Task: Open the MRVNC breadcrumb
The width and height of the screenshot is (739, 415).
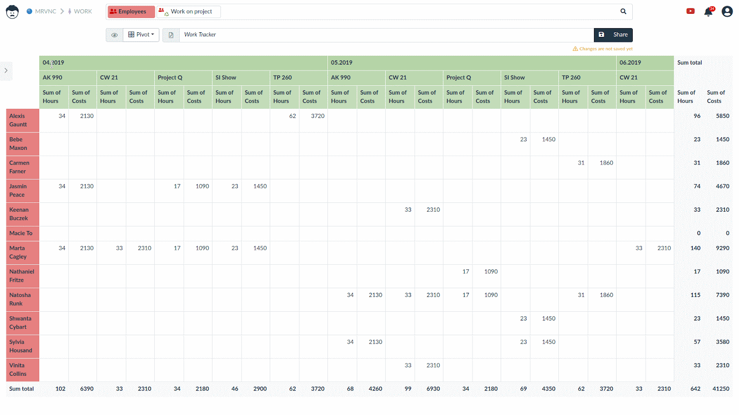Action: click(41, 12)
